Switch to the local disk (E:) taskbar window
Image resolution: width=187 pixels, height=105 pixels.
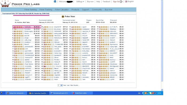click(60, 93)
